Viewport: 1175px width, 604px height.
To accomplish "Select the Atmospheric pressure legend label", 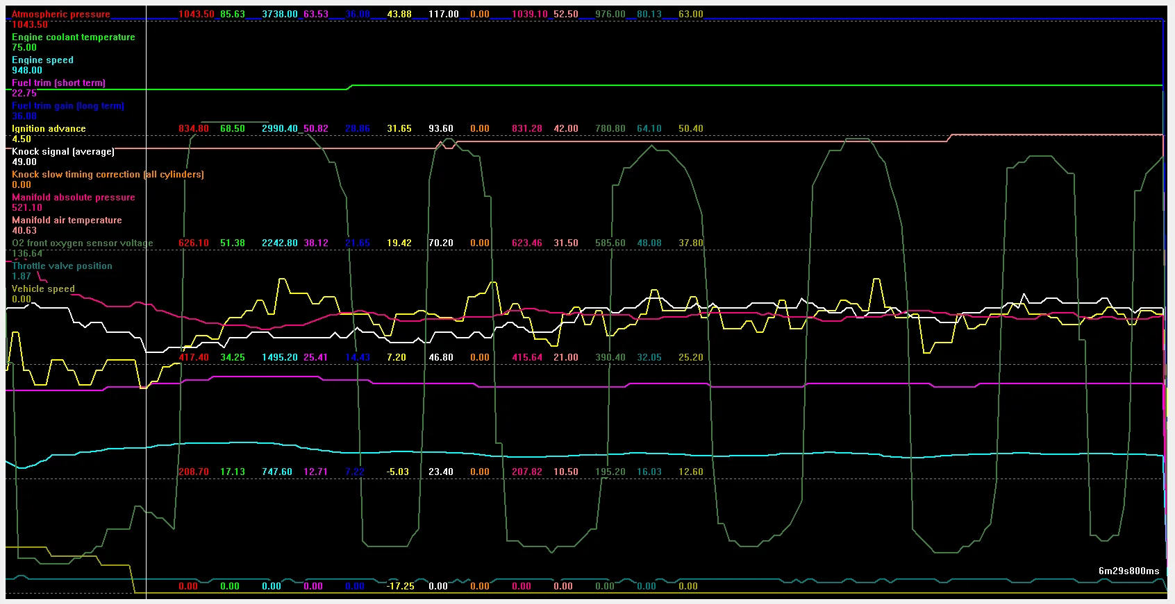I will point(61,14).
